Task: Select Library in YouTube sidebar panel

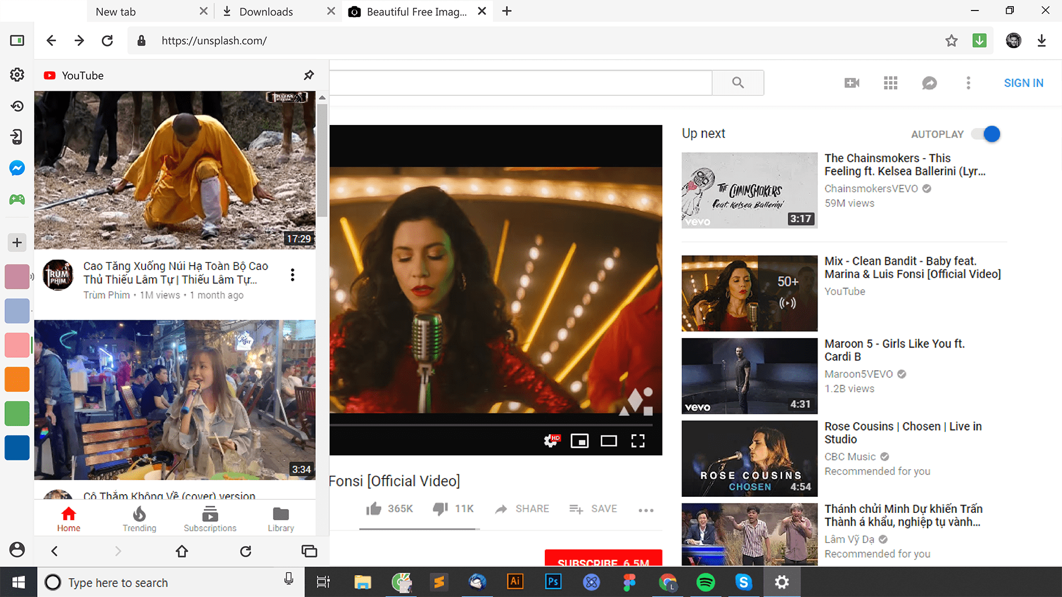Action: (x=281, y=519)
